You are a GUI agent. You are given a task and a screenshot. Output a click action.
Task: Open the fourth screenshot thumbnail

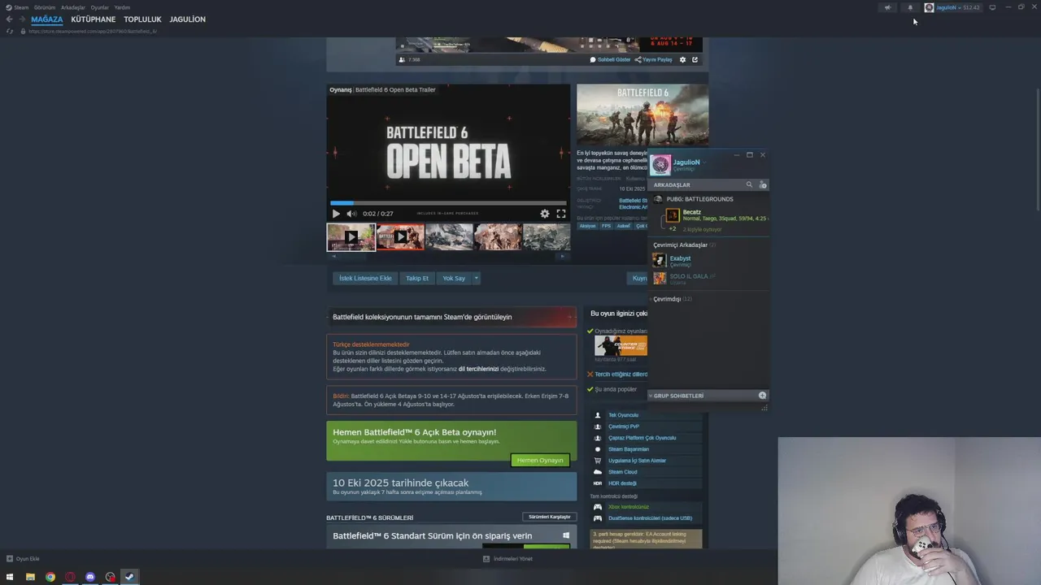point(498,237)
